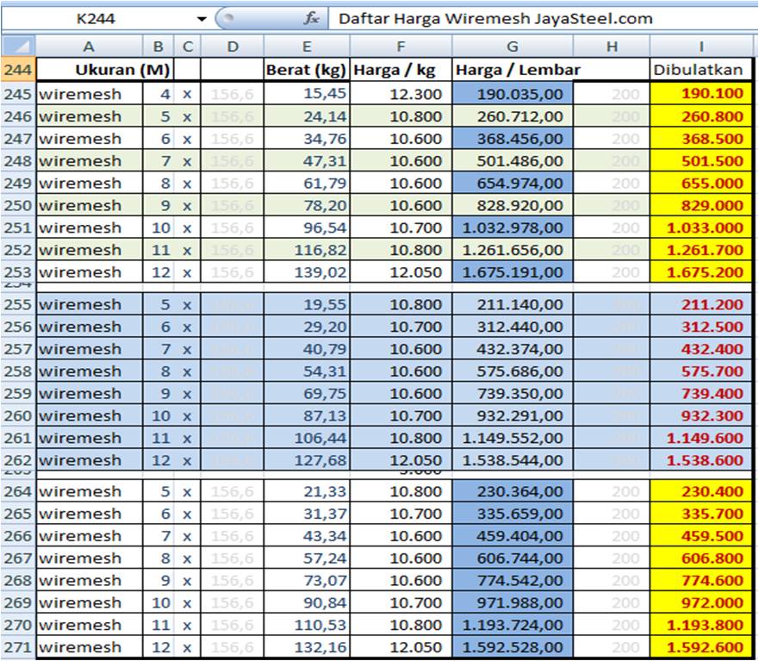Screen dimensions: 759x661
Task: Select row header 244
Action: click(x=18, y=70)
